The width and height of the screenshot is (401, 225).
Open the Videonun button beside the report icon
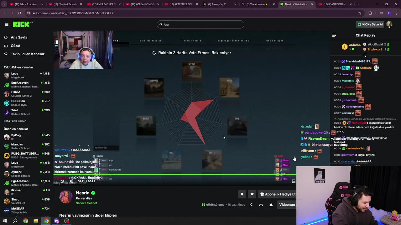(x=287, y=205)
